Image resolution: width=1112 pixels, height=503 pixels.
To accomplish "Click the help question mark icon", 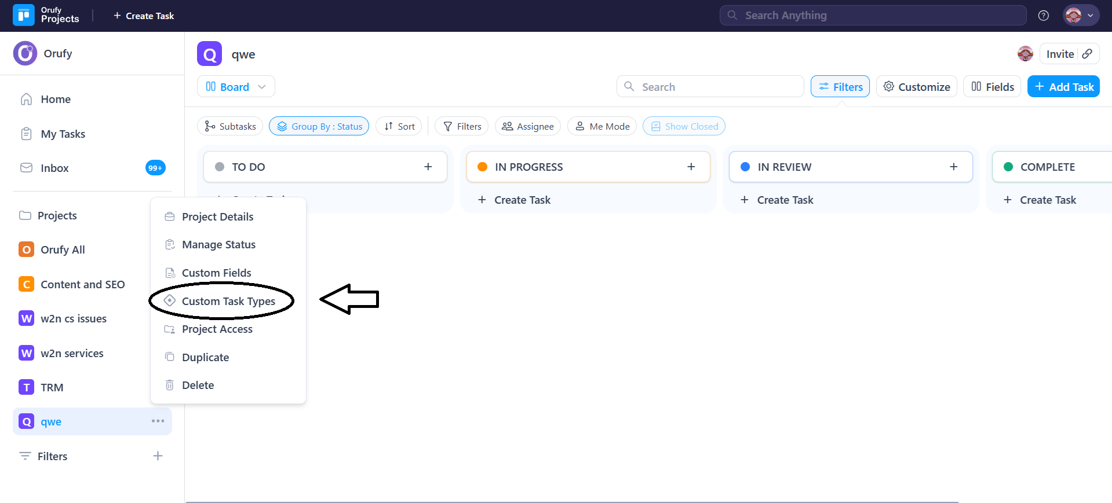I will pyautogui.click(x=1043, y=16).
